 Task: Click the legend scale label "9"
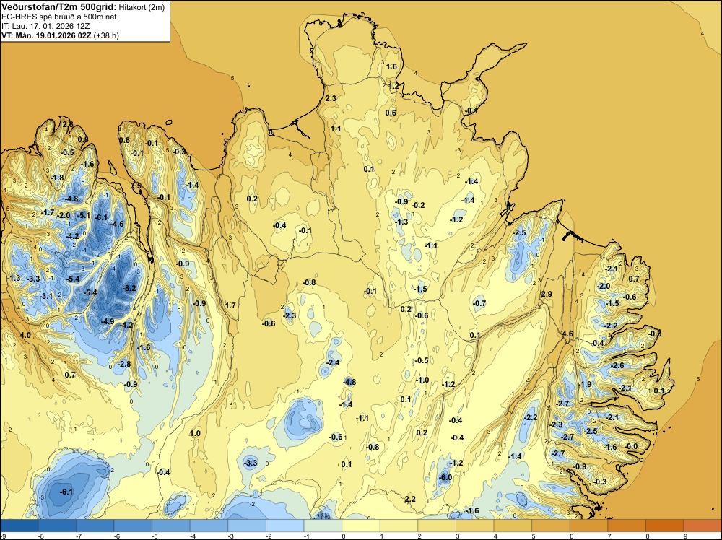pos(685,536)
